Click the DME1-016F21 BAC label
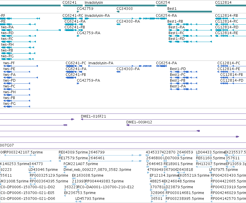 coord(93,116)
